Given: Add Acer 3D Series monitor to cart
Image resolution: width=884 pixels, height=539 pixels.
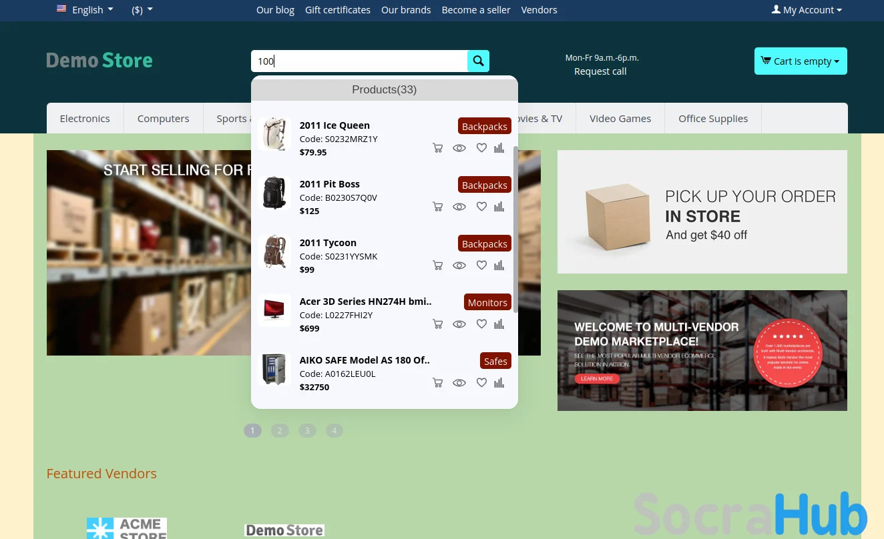Looking at the screenshot, I should coord(437,324).
